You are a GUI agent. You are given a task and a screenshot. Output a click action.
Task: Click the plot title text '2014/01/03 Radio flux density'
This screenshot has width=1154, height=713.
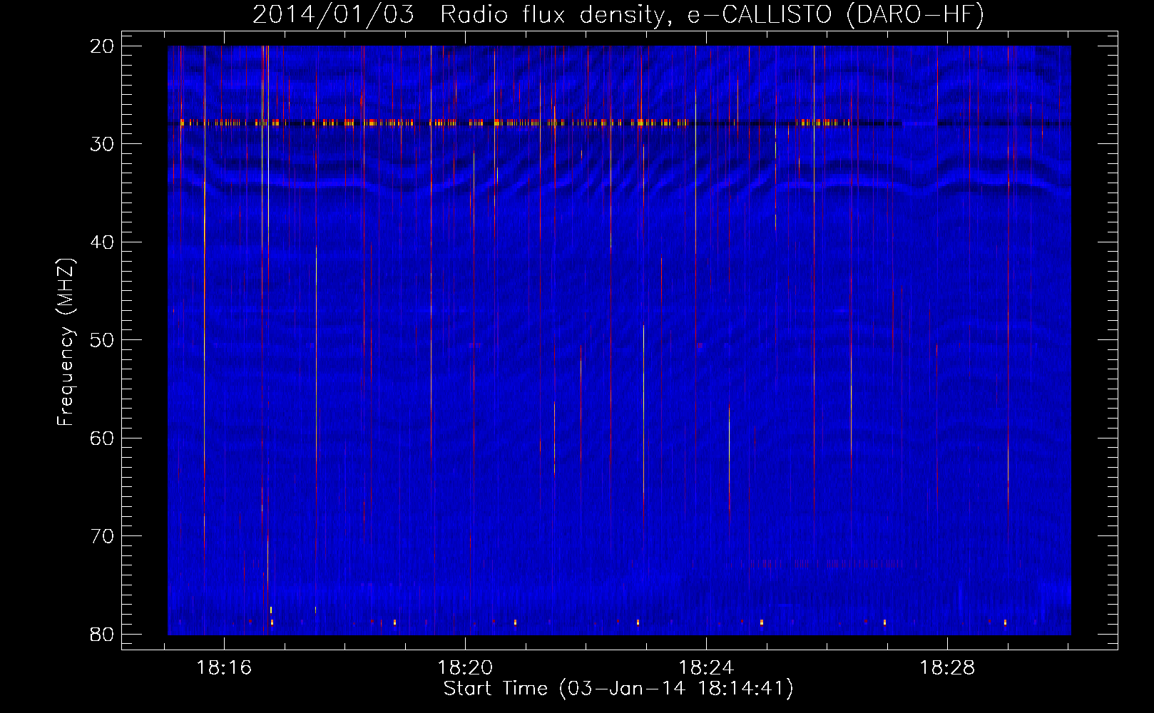point(462,14)
